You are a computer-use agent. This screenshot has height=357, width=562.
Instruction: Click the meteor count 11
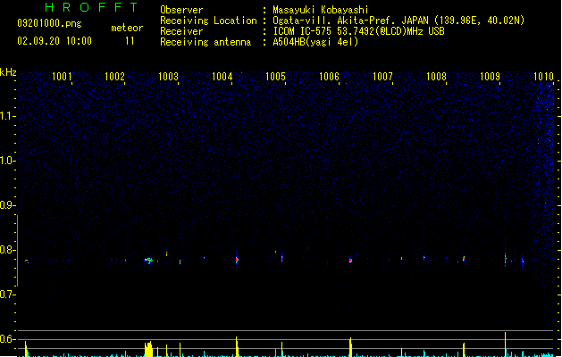click(130, 41)
